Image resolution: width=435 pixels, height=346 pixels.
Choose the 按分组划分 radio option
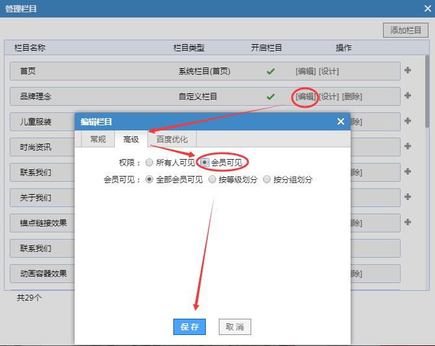pos(267,180)
